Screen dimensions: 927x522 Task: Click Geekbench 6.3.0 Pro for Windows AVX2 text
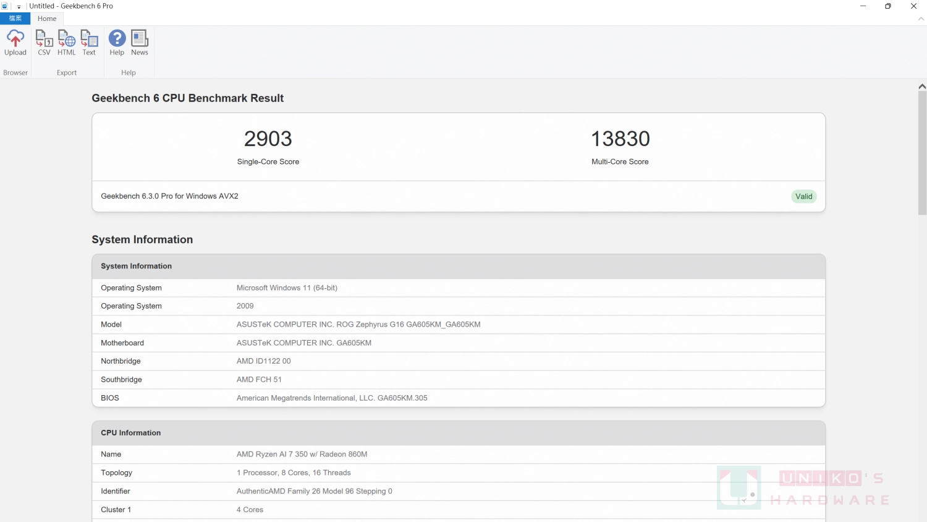[169, 196]
